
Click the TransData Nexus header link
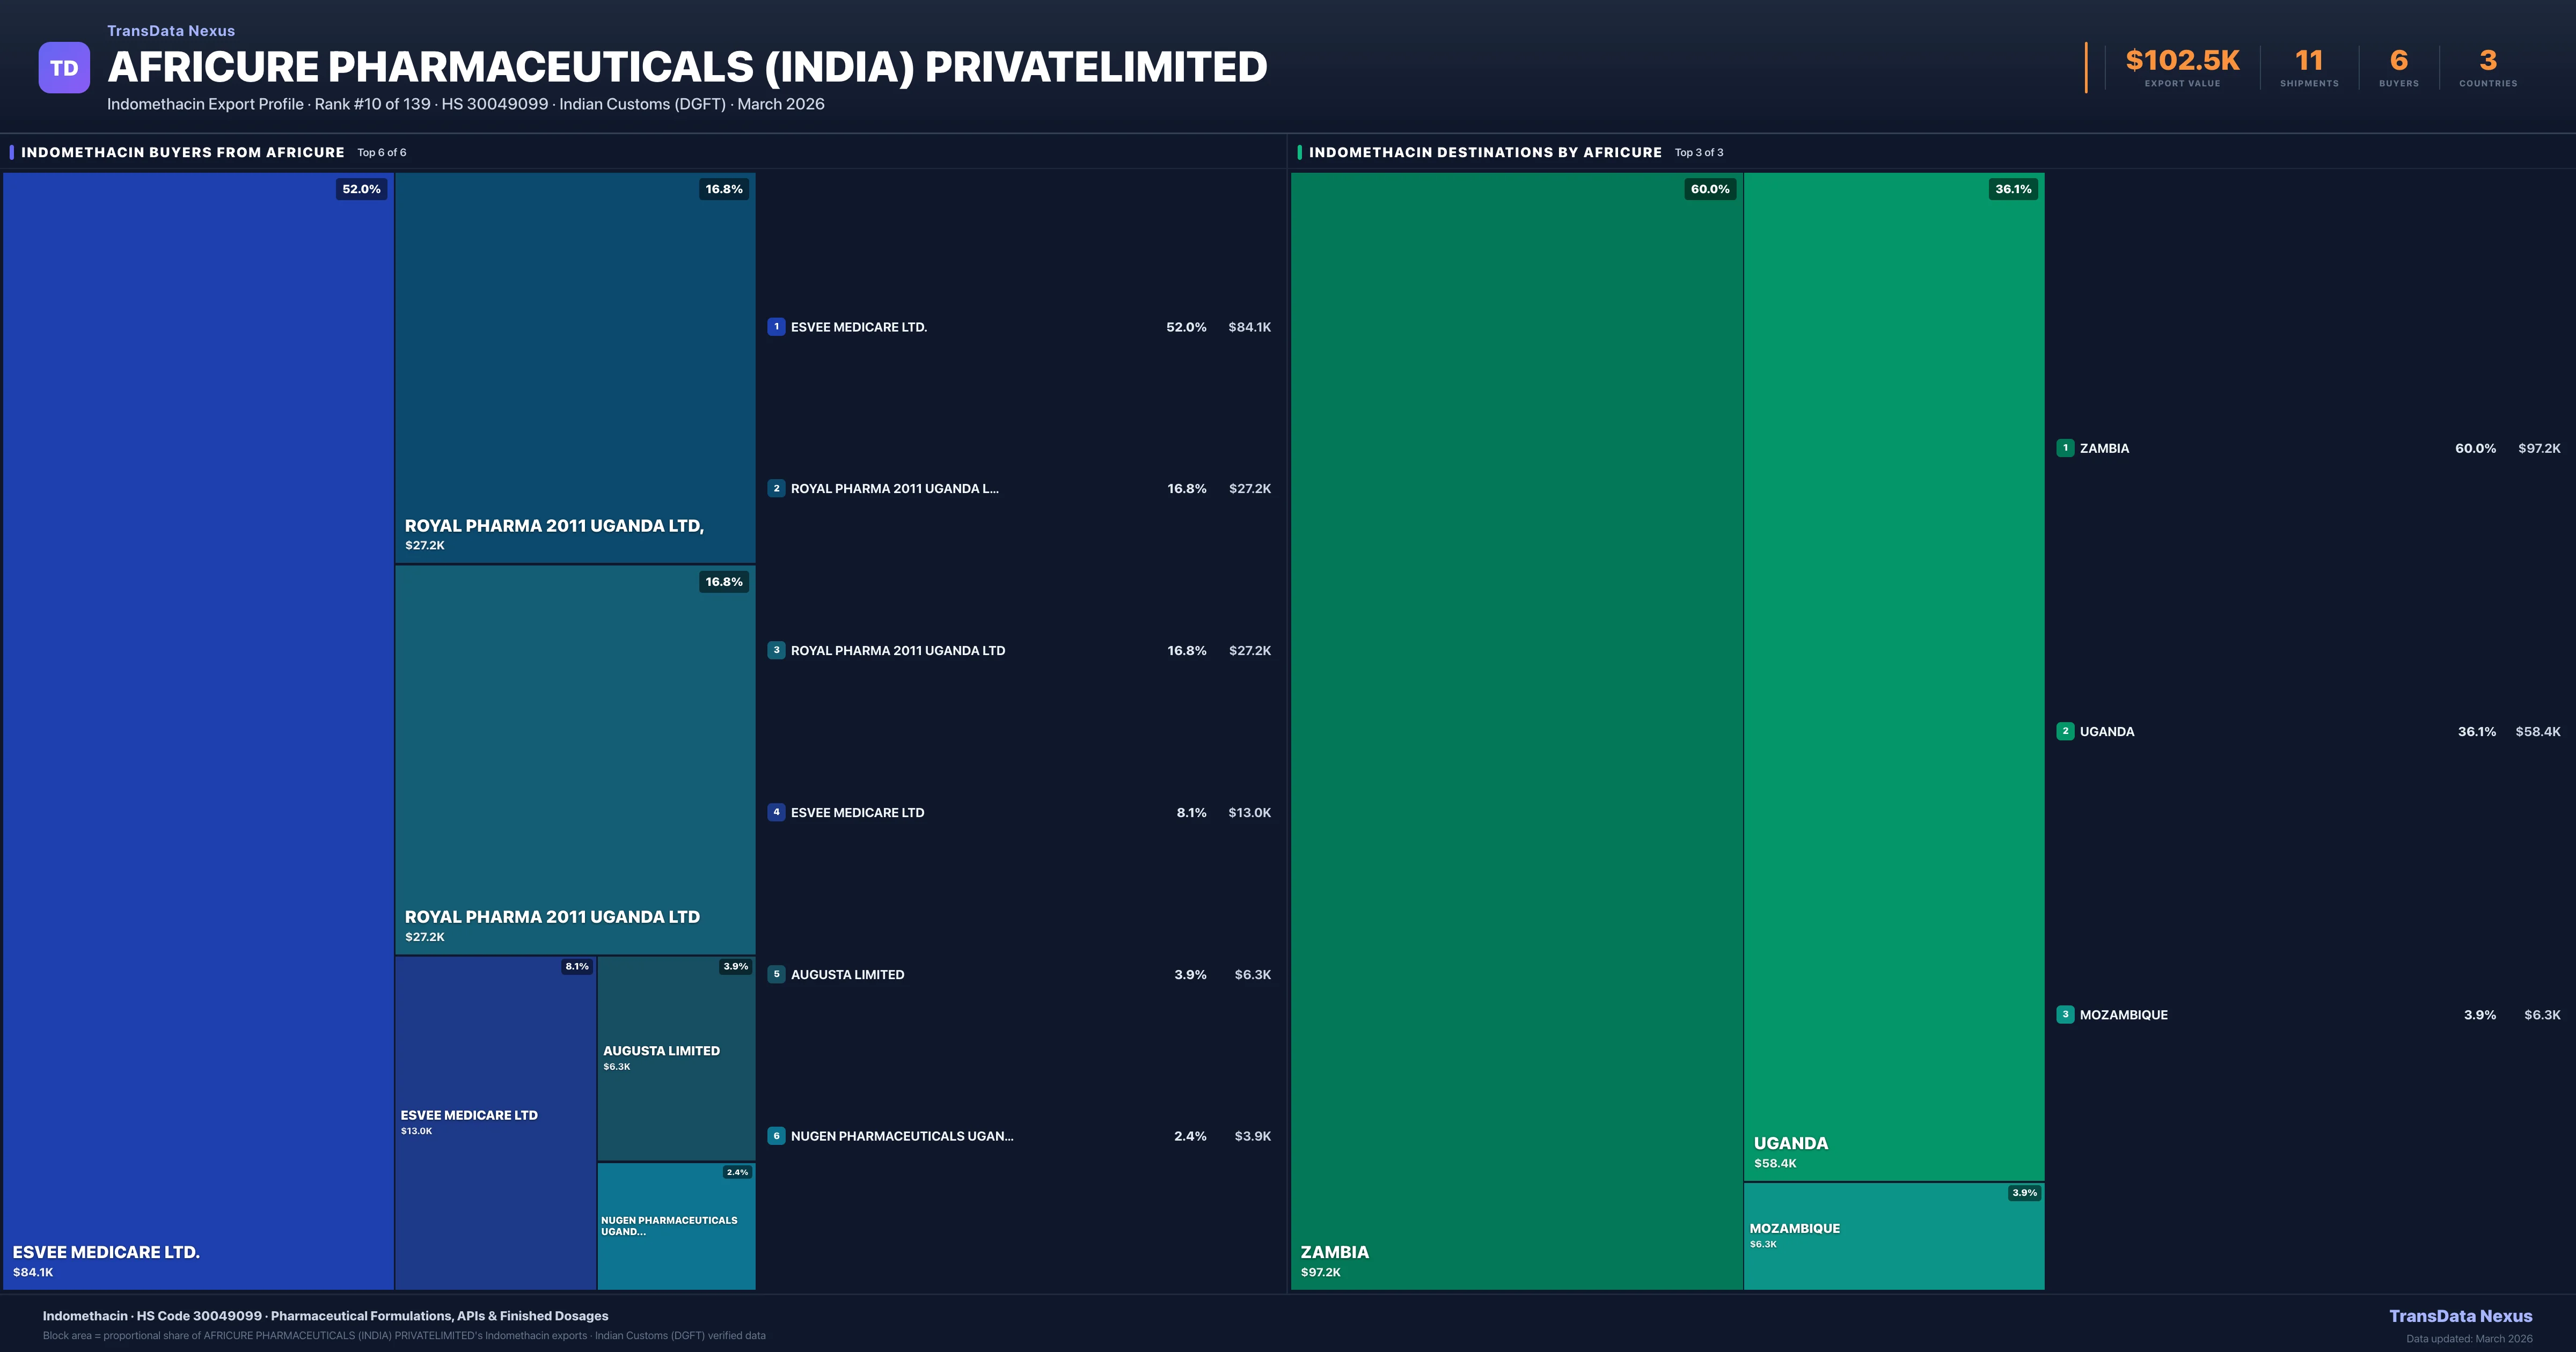click(171, 31)
